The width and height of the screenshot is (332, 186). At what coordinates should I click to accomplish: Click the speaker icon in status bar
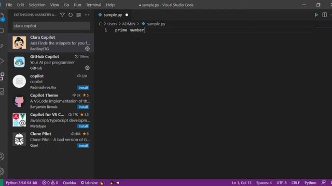click(118, 182)
